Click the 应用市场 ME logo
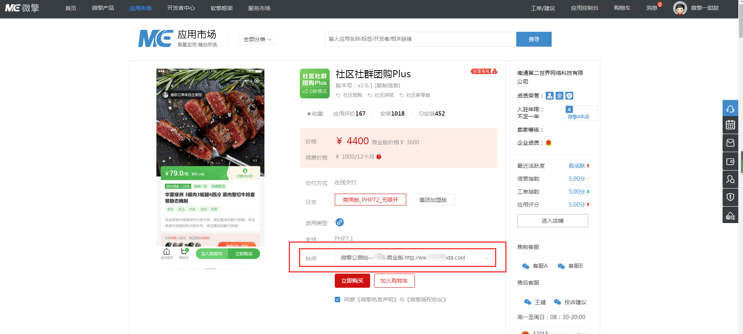Screen dimensions: 743x334 coord(156,38)
